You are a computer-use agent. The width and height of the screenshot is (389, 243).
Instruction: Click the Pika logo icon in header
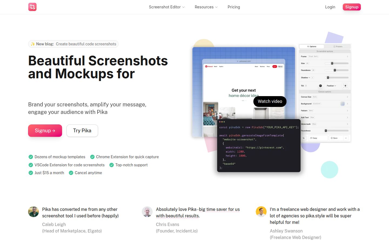coord(32,7)
